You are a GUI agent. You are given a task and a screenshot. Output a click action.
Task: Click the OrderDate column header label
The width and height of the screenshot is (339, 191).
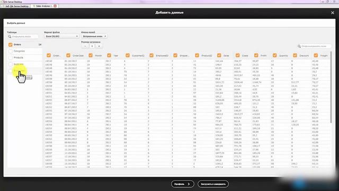[78, 56]
